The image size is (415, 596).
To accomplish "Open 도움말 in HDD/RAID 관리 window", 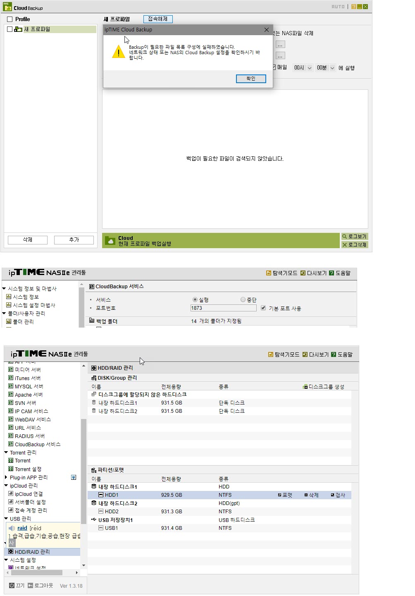I will [342, 354].
